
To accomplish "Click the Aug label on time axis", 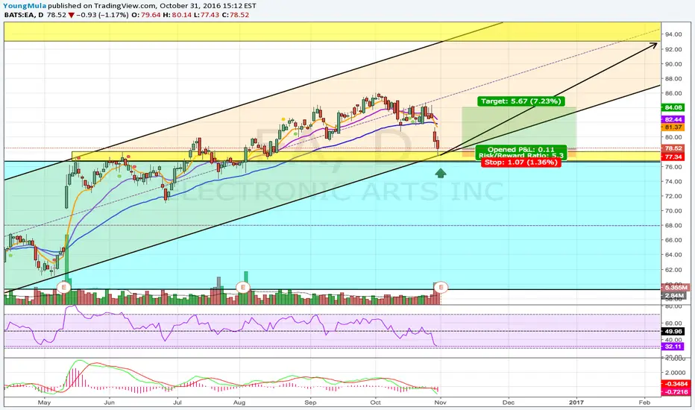I will coord(239,403).
